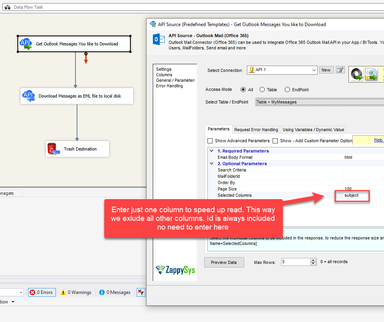Click the edit connection pencil icon
Image resolution: width=384 pixels, height=322 pixels.
coord(340,70)
